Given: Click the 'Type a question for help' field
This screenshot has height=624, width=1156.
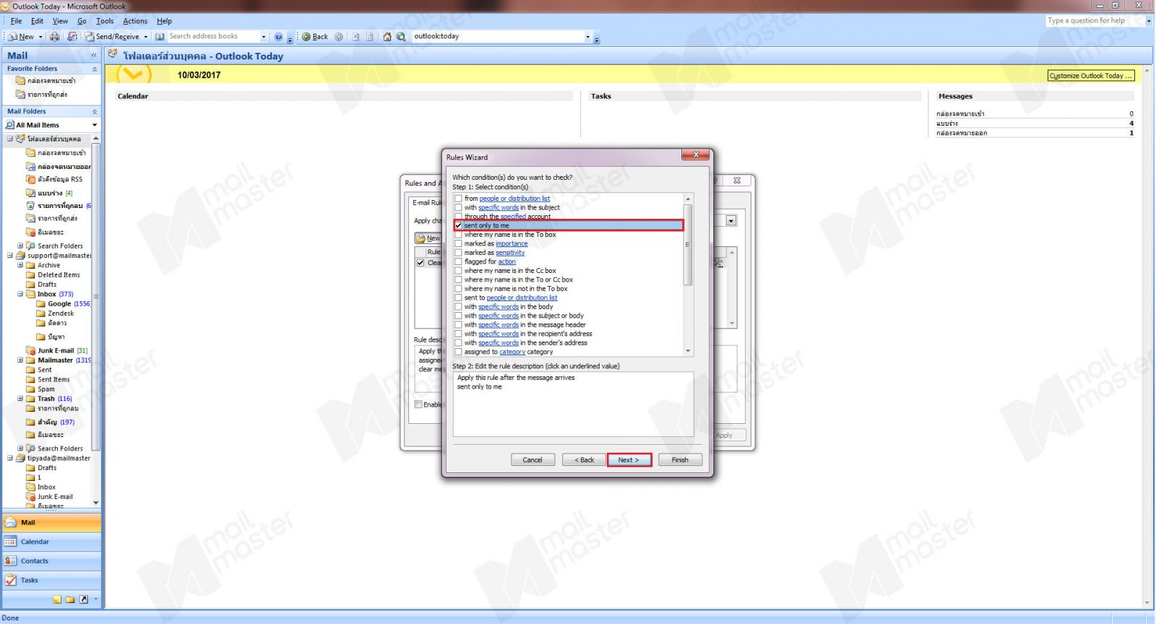Looking at the screenshot, I should click(1095, 21).
